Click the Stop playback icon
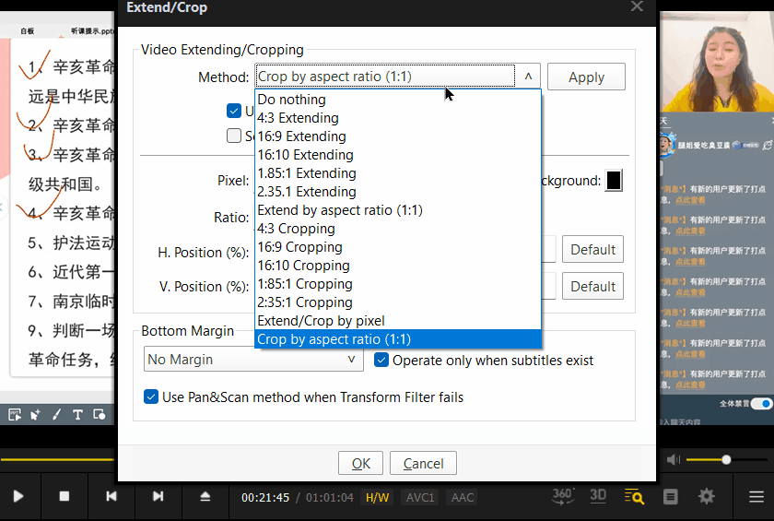 point(64,496)
